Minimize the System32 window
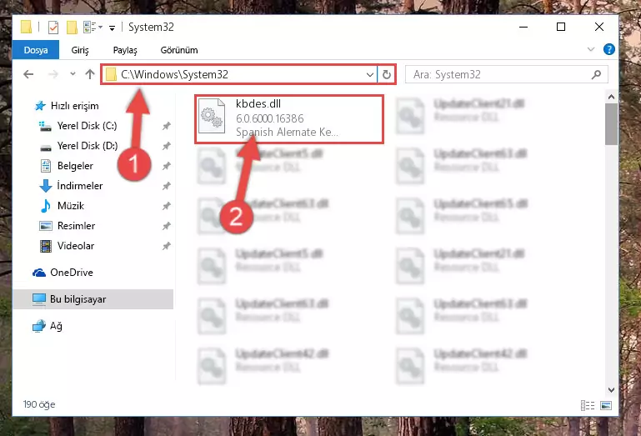This screenshot has width=641, height=436. [x=523, y=27]
